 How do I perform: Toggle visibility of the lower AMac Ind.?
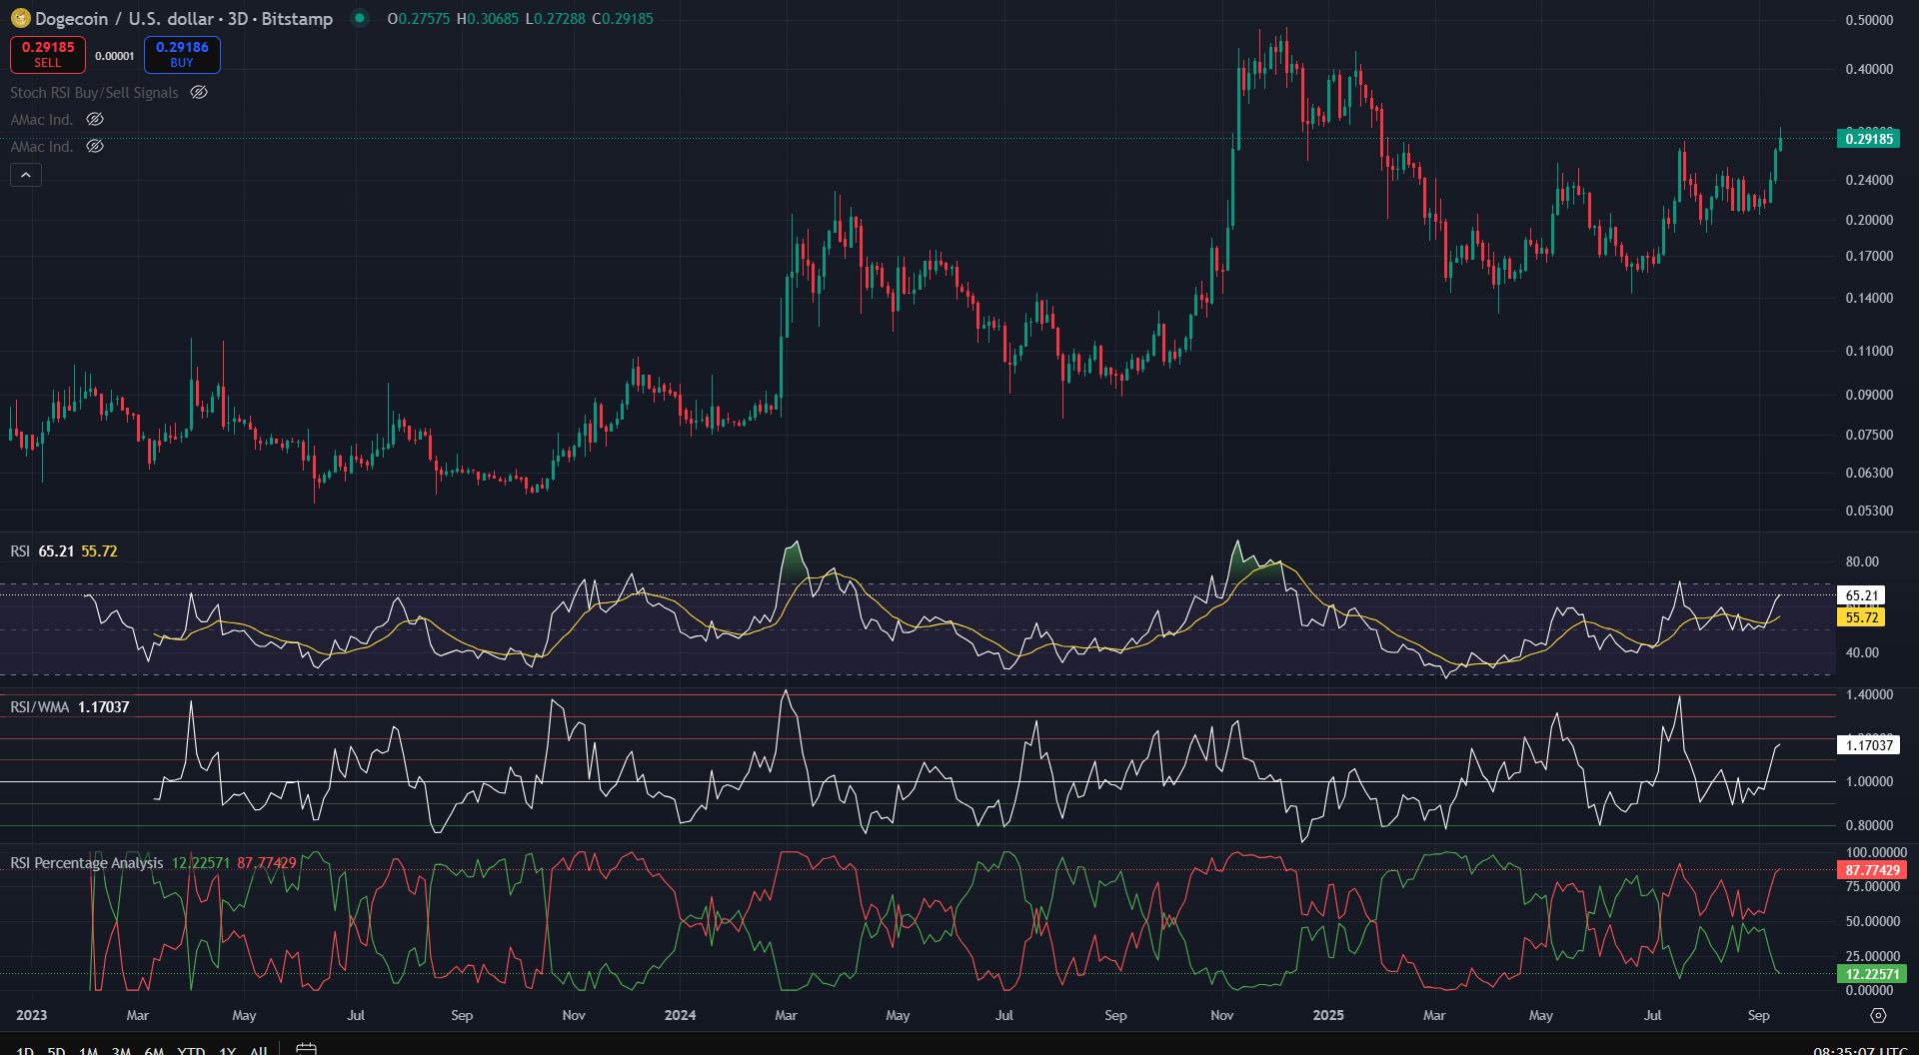(95, 146)
